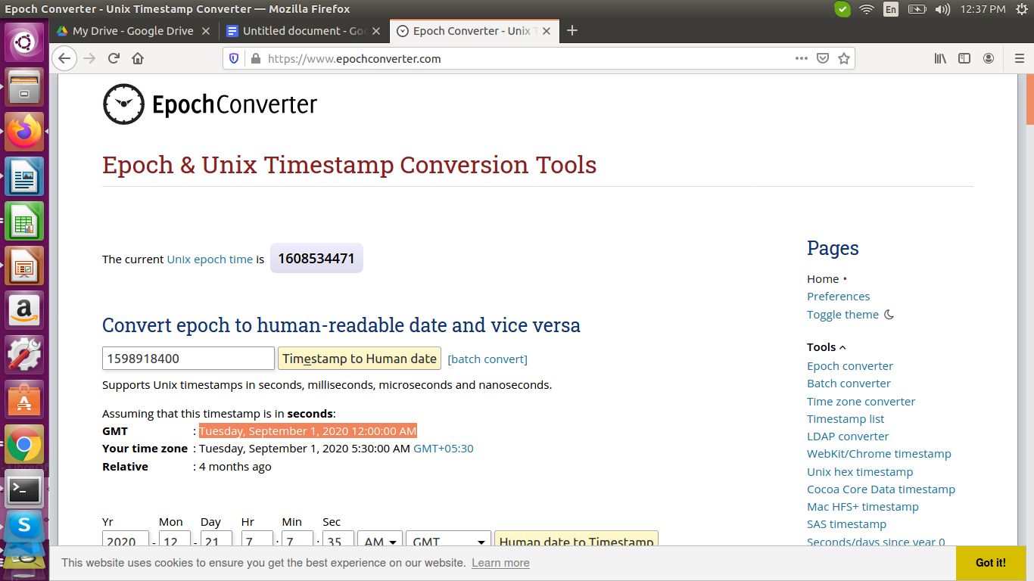Viewport: 1034px width, 581px height.
Task: Switch to the Untitled document tab
Action: (304, 31)
